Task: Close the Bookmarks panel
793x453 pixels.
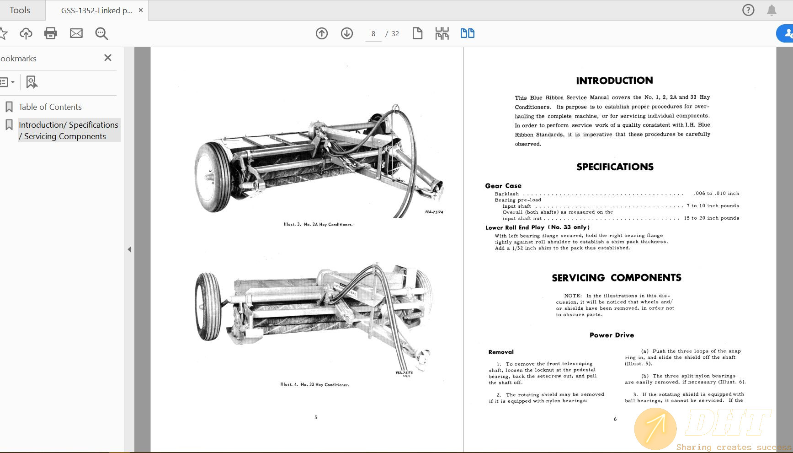Action: click(108, 58)
